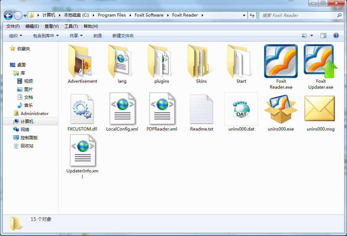Select the FXCUSTOM.dll file icon

click(82, 109)
